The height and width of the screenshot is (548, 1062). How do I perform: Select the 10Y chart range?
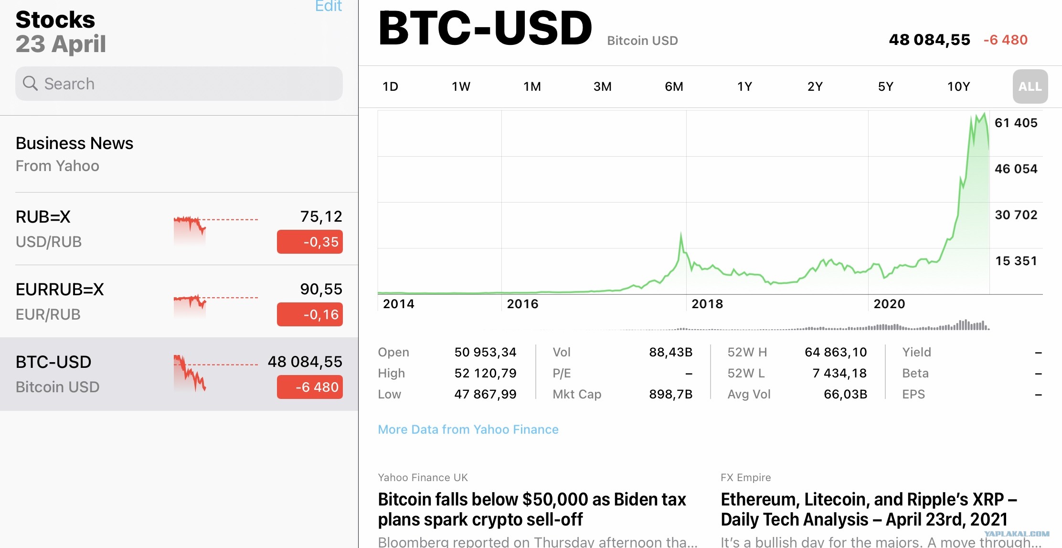tap(958, 86)
